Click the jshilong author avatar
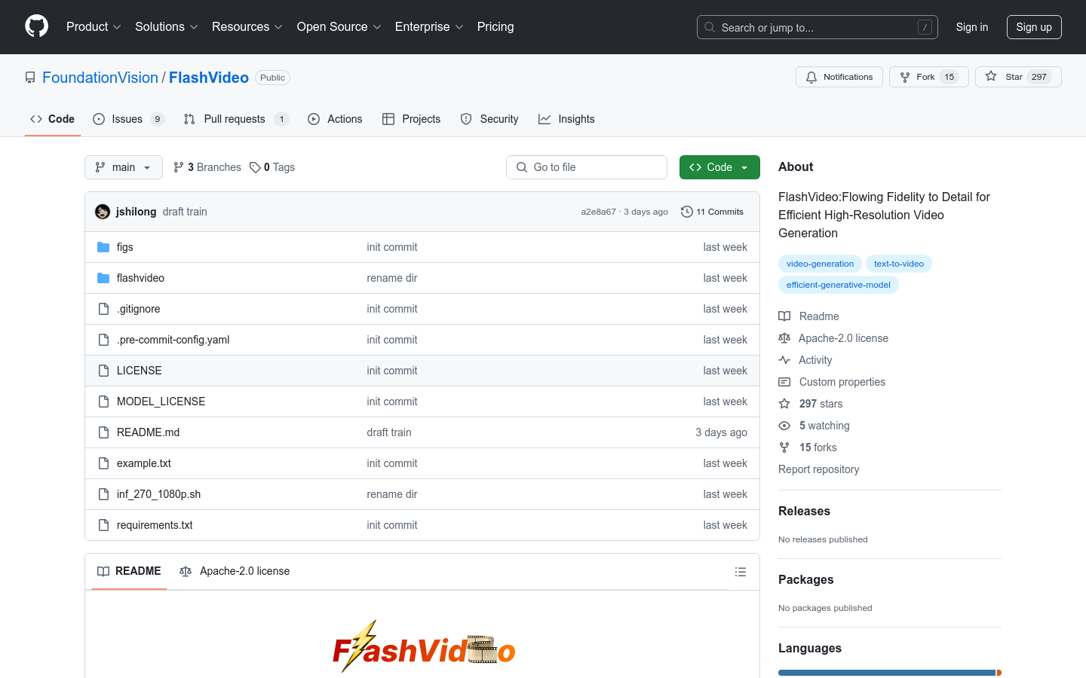The width and height of the screenshot is (1086, 678). pos(103,212)
